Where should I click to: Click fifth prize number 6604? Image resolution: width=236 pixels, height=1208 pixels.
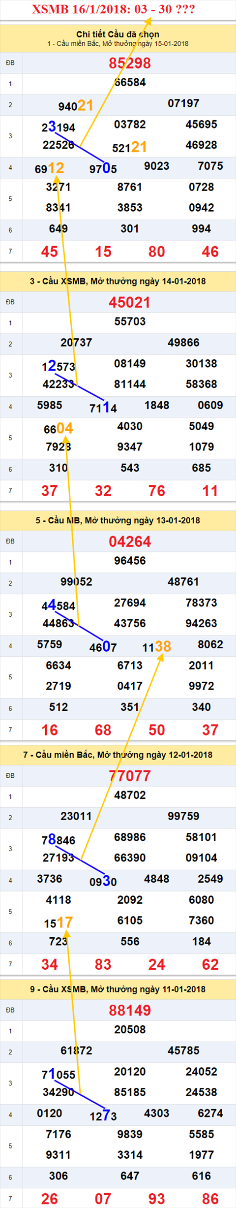[x=58, y=428]
